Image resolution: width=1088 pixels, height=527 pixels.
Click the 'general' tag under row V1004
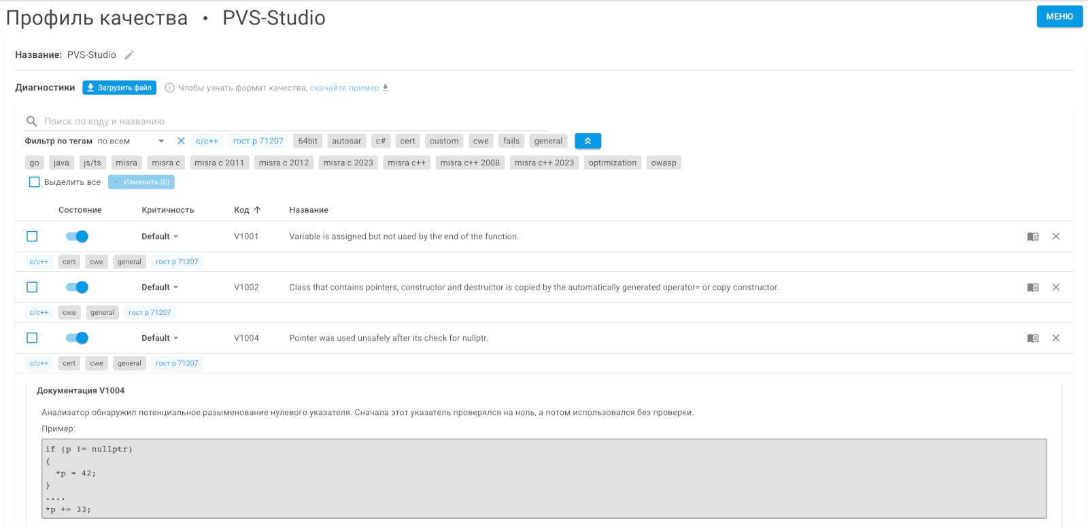tap(129, 364)
